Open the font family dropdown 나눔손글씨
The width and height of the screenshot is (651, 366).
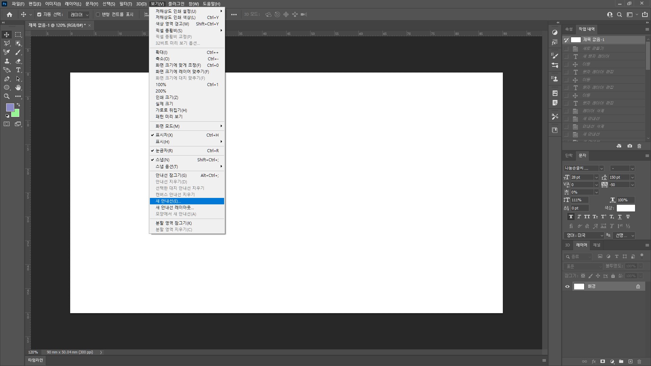click(584, 168)
